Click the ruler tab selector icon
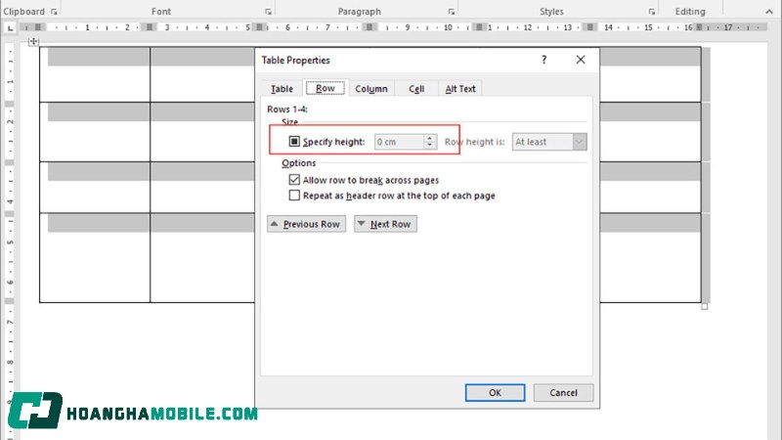The width and height of the screenshot is (782, 440). 11,27
